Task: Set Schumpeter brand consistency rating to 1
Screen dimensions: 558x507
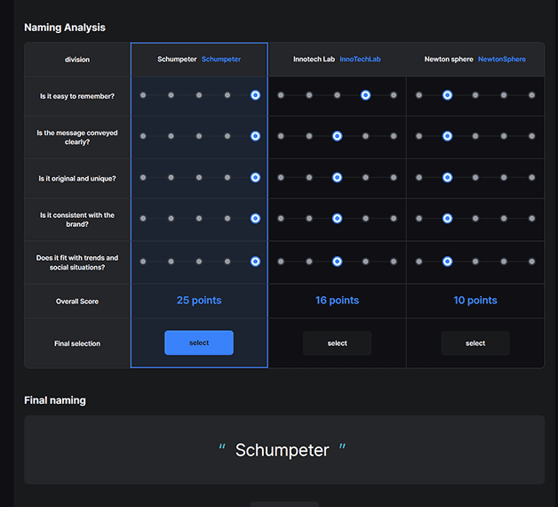Action: (143, 219)
